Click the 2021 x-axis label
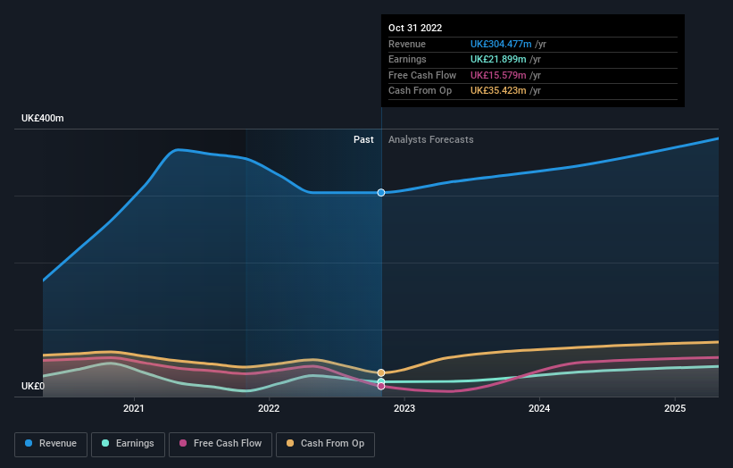Viewport: 733px width, 468px height. pyautogui.click(x=134, y=408)
